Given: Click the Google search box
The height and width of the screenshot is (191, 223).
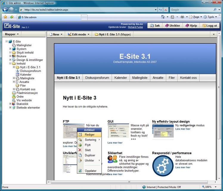Looking at the screenshot, I should (x=191, y=10).
